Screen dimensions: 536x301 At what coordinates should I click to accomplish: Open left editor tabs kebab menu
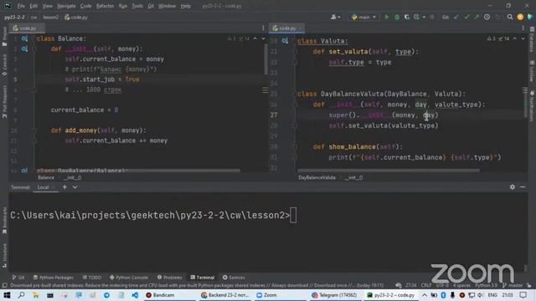click(x=263, y=28)
